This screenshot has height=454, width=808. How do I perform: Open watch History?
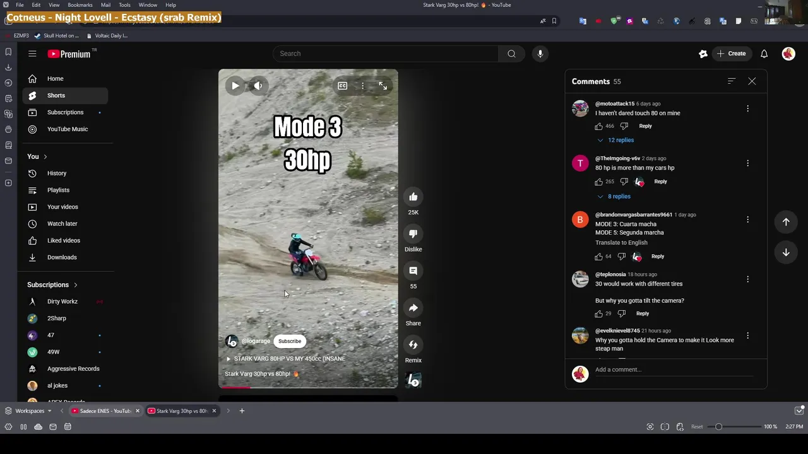click(66, 173)
